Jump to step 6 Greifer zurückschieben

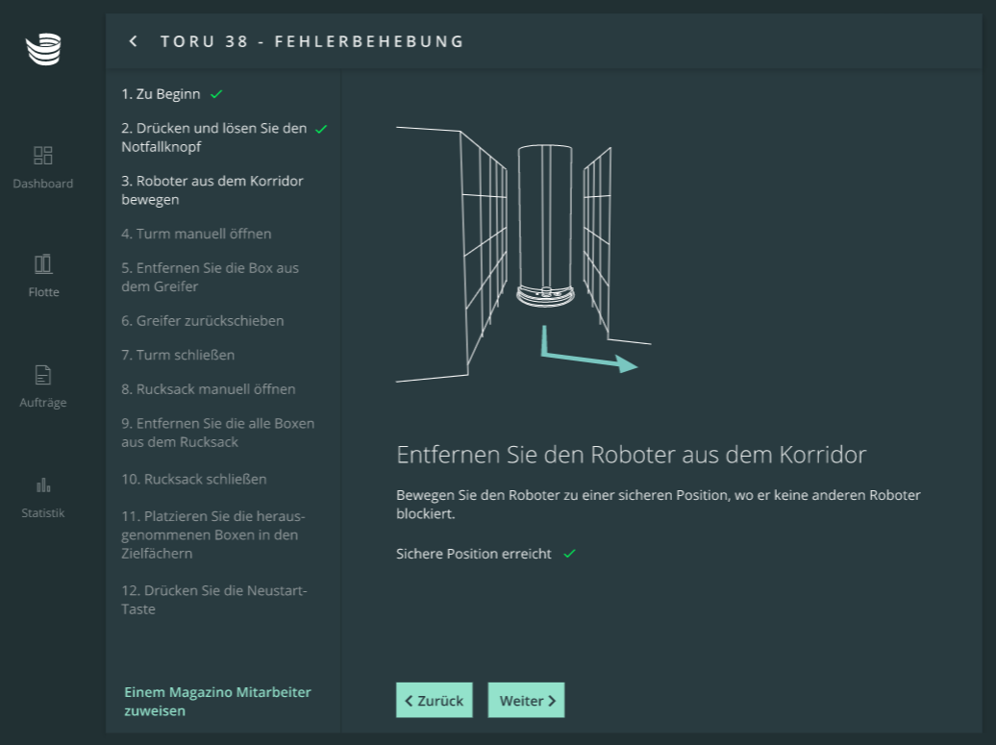coord(202,321)
